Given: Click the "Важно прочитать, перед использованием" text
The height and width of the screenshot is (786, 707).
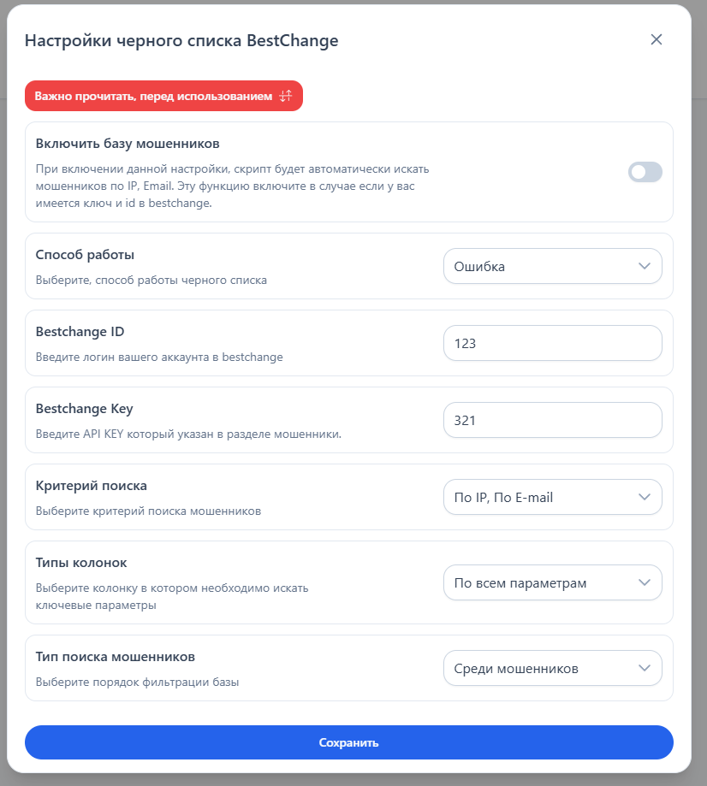Looking at the screenshot, I should (x=153, y=96).
